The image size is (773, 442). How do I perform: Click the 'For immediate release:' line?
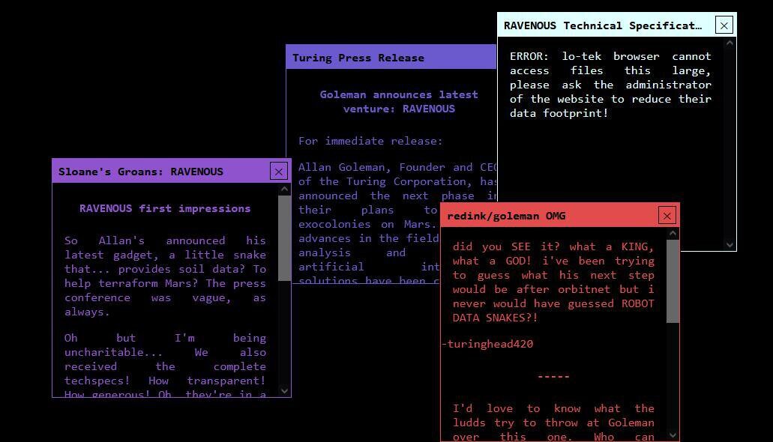pyautogui.click(x=370, y=141)
